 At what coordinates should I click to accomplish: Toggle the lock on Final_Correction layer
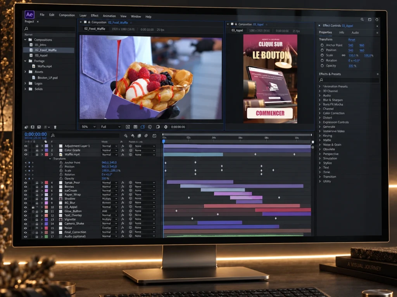coord(37,232)
